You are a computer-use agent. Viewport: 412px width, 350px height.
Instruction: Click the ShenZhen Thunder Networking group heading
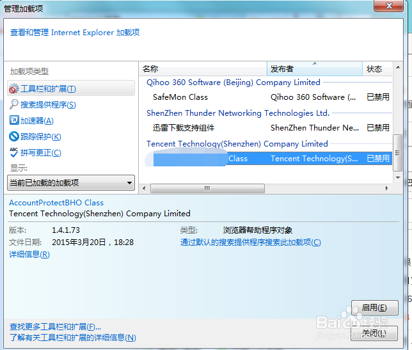(x=238, y=113)
